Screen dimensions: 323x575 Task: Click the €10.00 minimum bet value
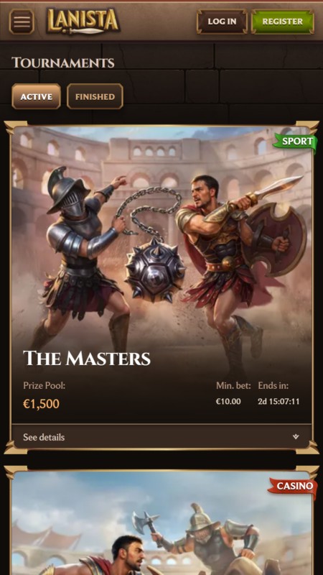228,401
